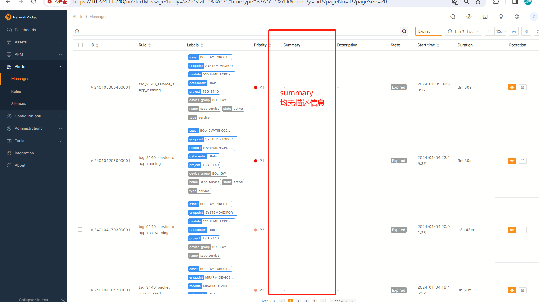Open Rules under Alerts menu
This screenshot has width=539, height=302.
(x=16, y=91)
